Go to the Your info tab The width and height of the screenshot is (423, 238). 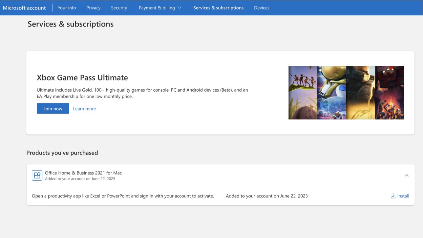tap(67, 8)
